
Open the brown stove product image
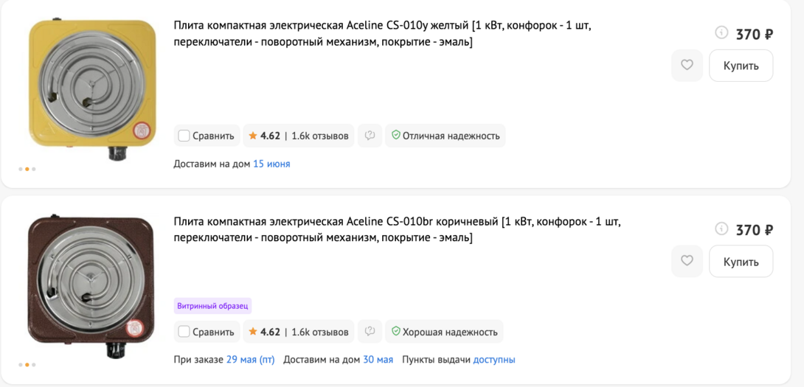[91, 285]
